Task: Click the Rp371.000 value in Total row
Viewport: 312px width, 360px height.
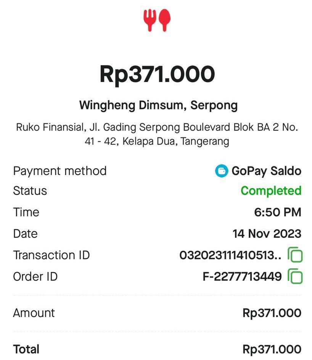Action: 272,349
